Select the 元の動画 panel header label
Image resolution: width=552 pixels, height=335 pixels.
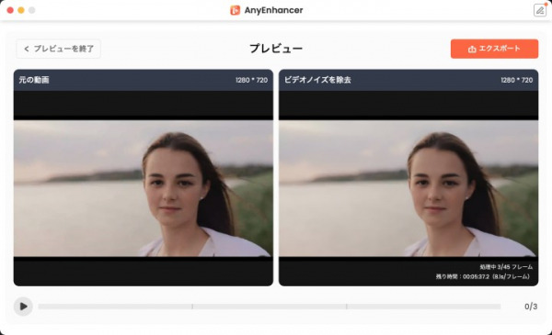pos(34,80)
